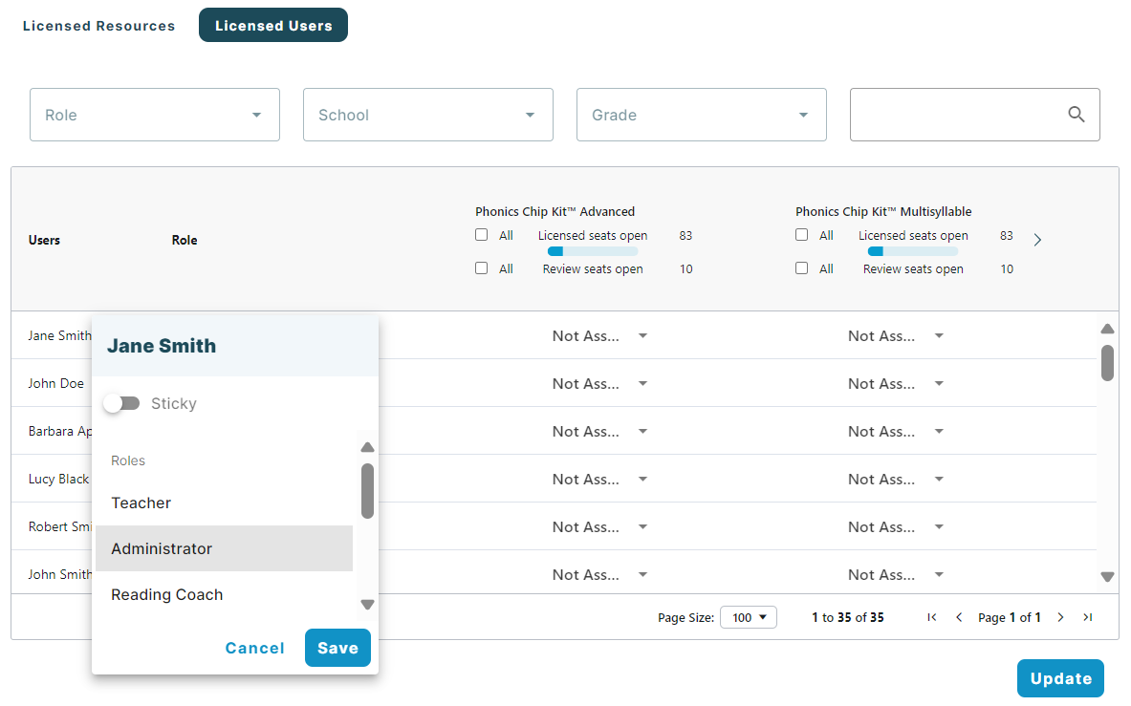Save Jane Smith's role changes

[x=337, y=648]
